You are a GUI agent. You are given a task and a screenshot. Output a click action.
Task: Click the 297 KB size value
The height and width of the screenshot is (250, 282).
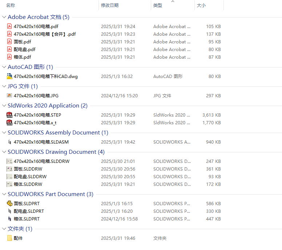(213, 95)
